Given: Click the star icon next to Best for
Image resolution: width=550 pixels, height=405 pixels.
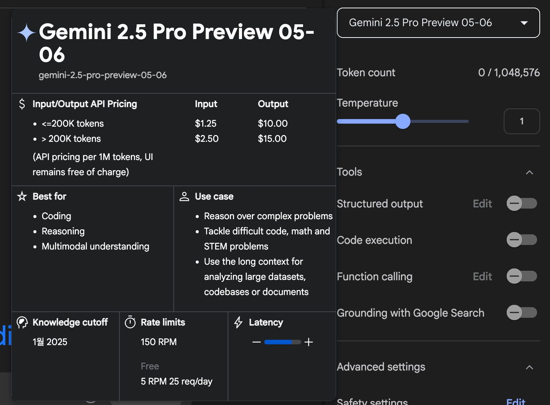Looking at the screenshot, I should (x=22, y=196).
